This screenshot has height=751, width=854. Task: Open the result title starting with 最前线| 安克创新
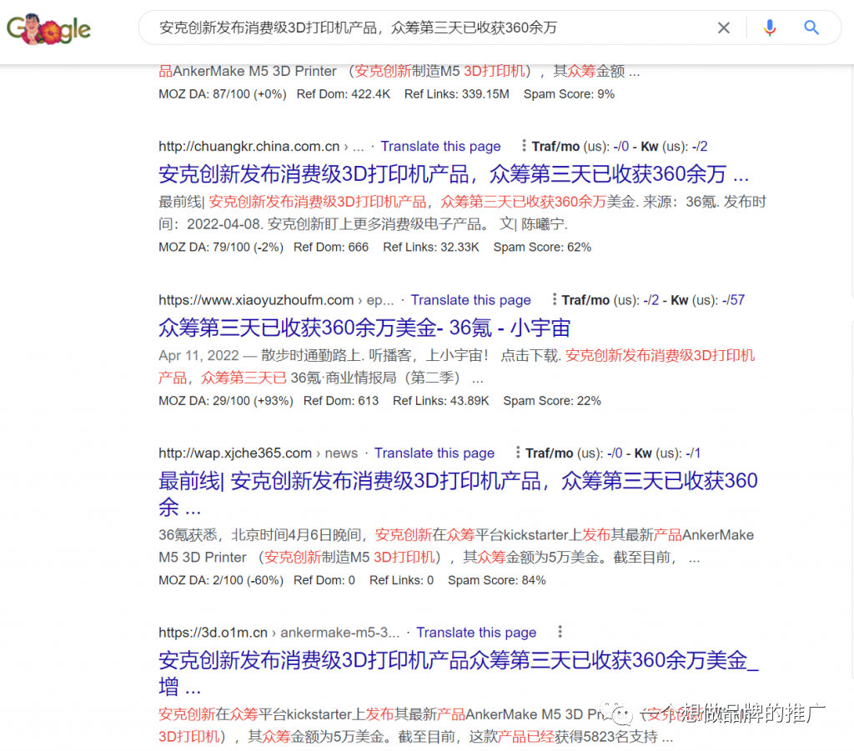tap(458, 493)
